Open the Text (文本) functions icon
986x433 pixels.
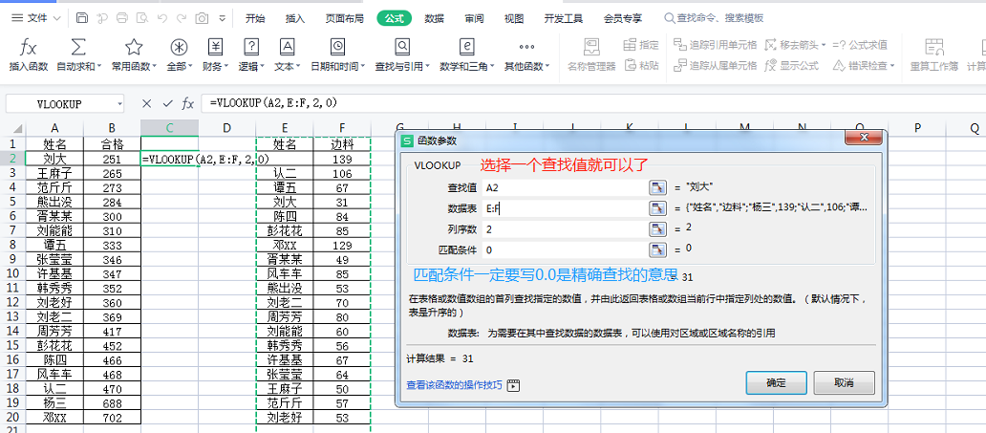(287, 47)
